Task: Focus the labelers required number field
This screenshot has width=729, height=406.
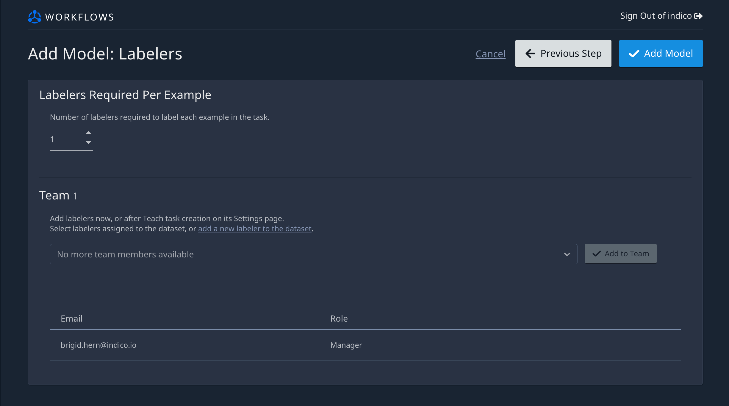Action: (x=71, y=139)
